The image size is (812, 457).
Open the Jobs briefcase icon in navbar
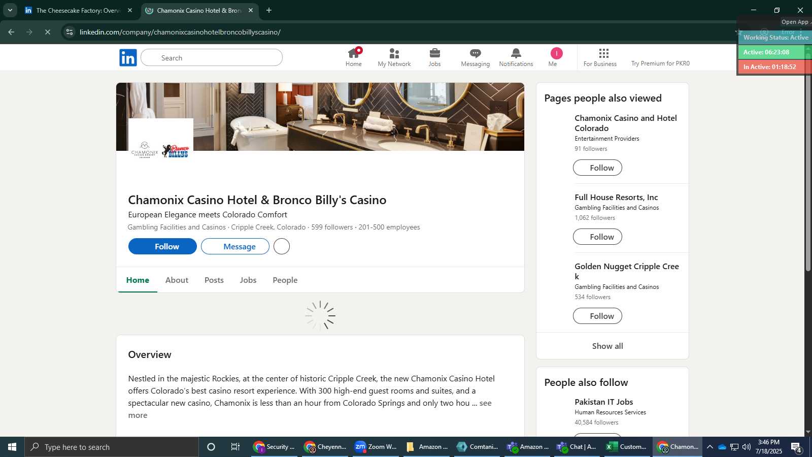coord(435,57)
